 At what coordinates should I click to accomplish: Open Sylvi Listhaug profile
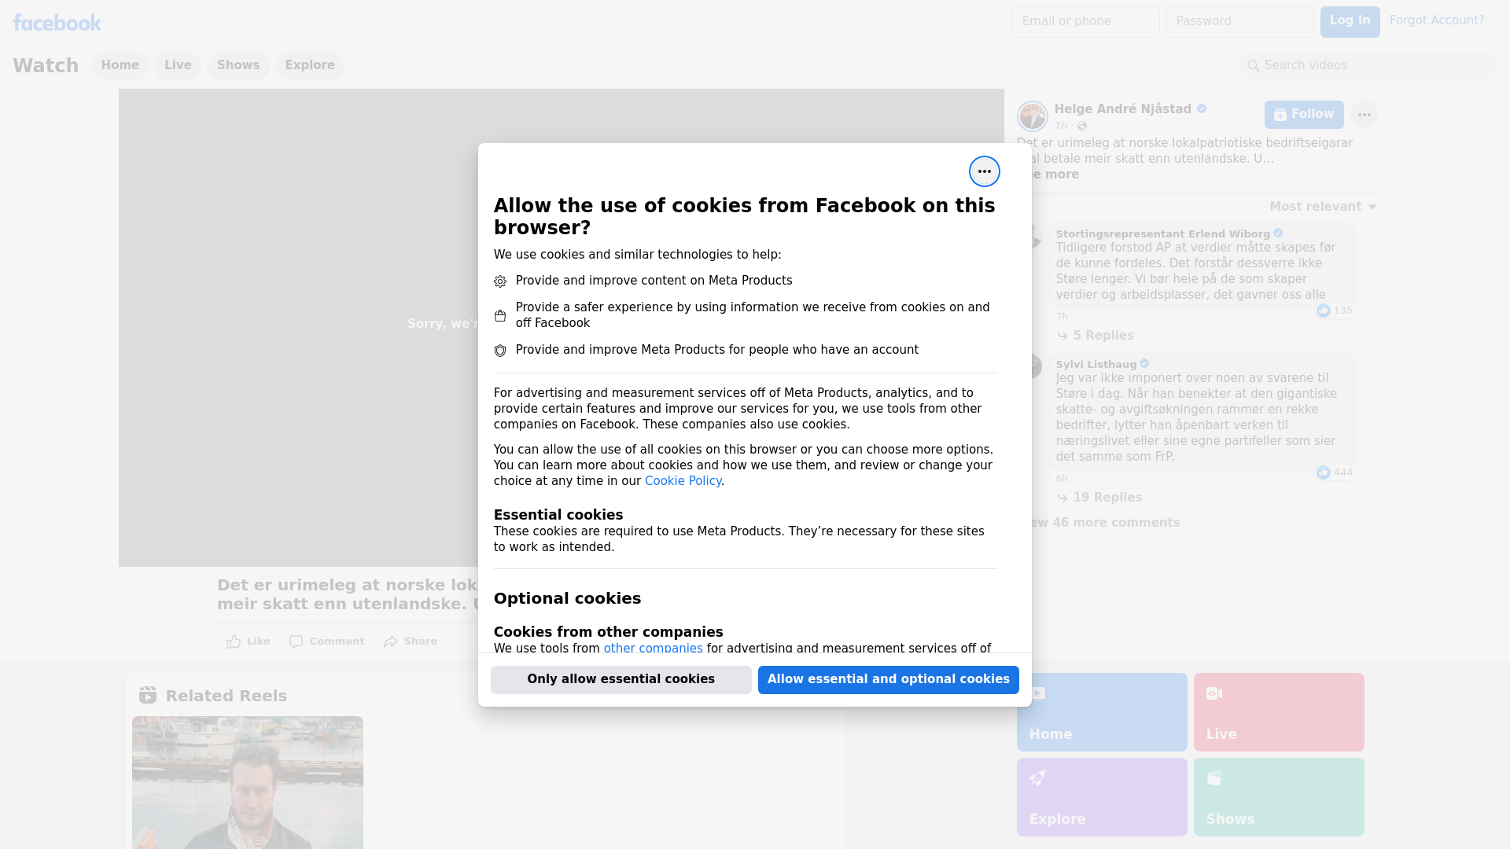coord(1096,364)
